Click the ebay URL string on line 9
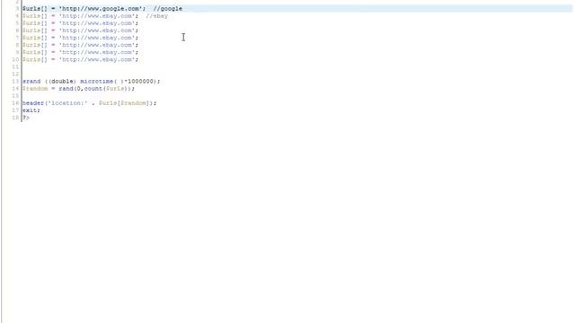 (x=97, y=52)
